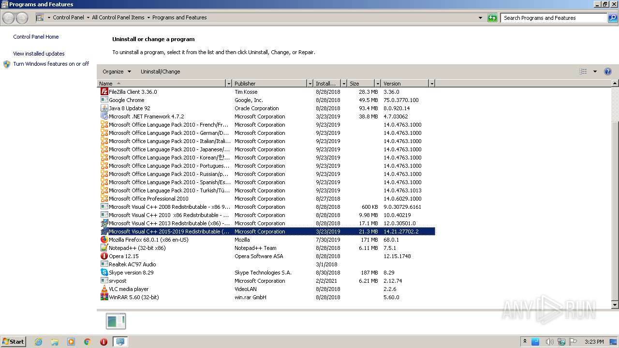
Task: Click the Change your view icon
Action: coord(583,72)
